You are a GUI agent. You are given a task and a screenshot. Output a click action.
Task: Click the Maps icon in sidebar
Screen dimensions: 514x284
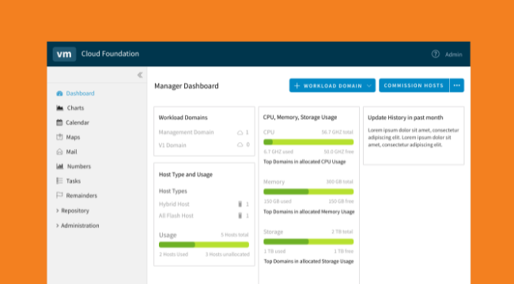click(59, 137)
